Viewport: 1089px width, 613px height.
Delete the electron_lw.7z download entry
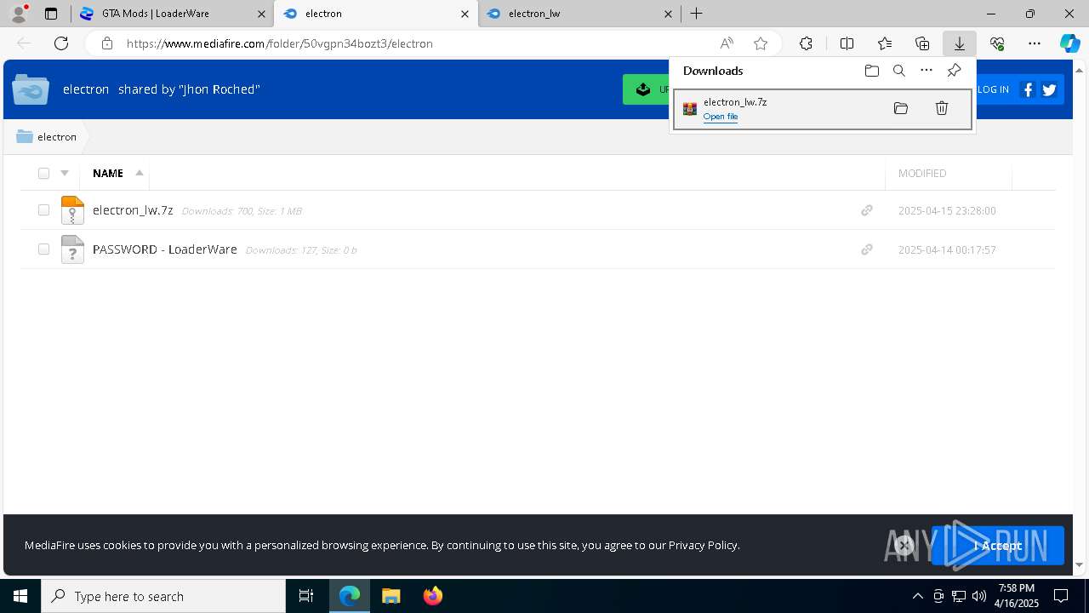pos(942,108)
